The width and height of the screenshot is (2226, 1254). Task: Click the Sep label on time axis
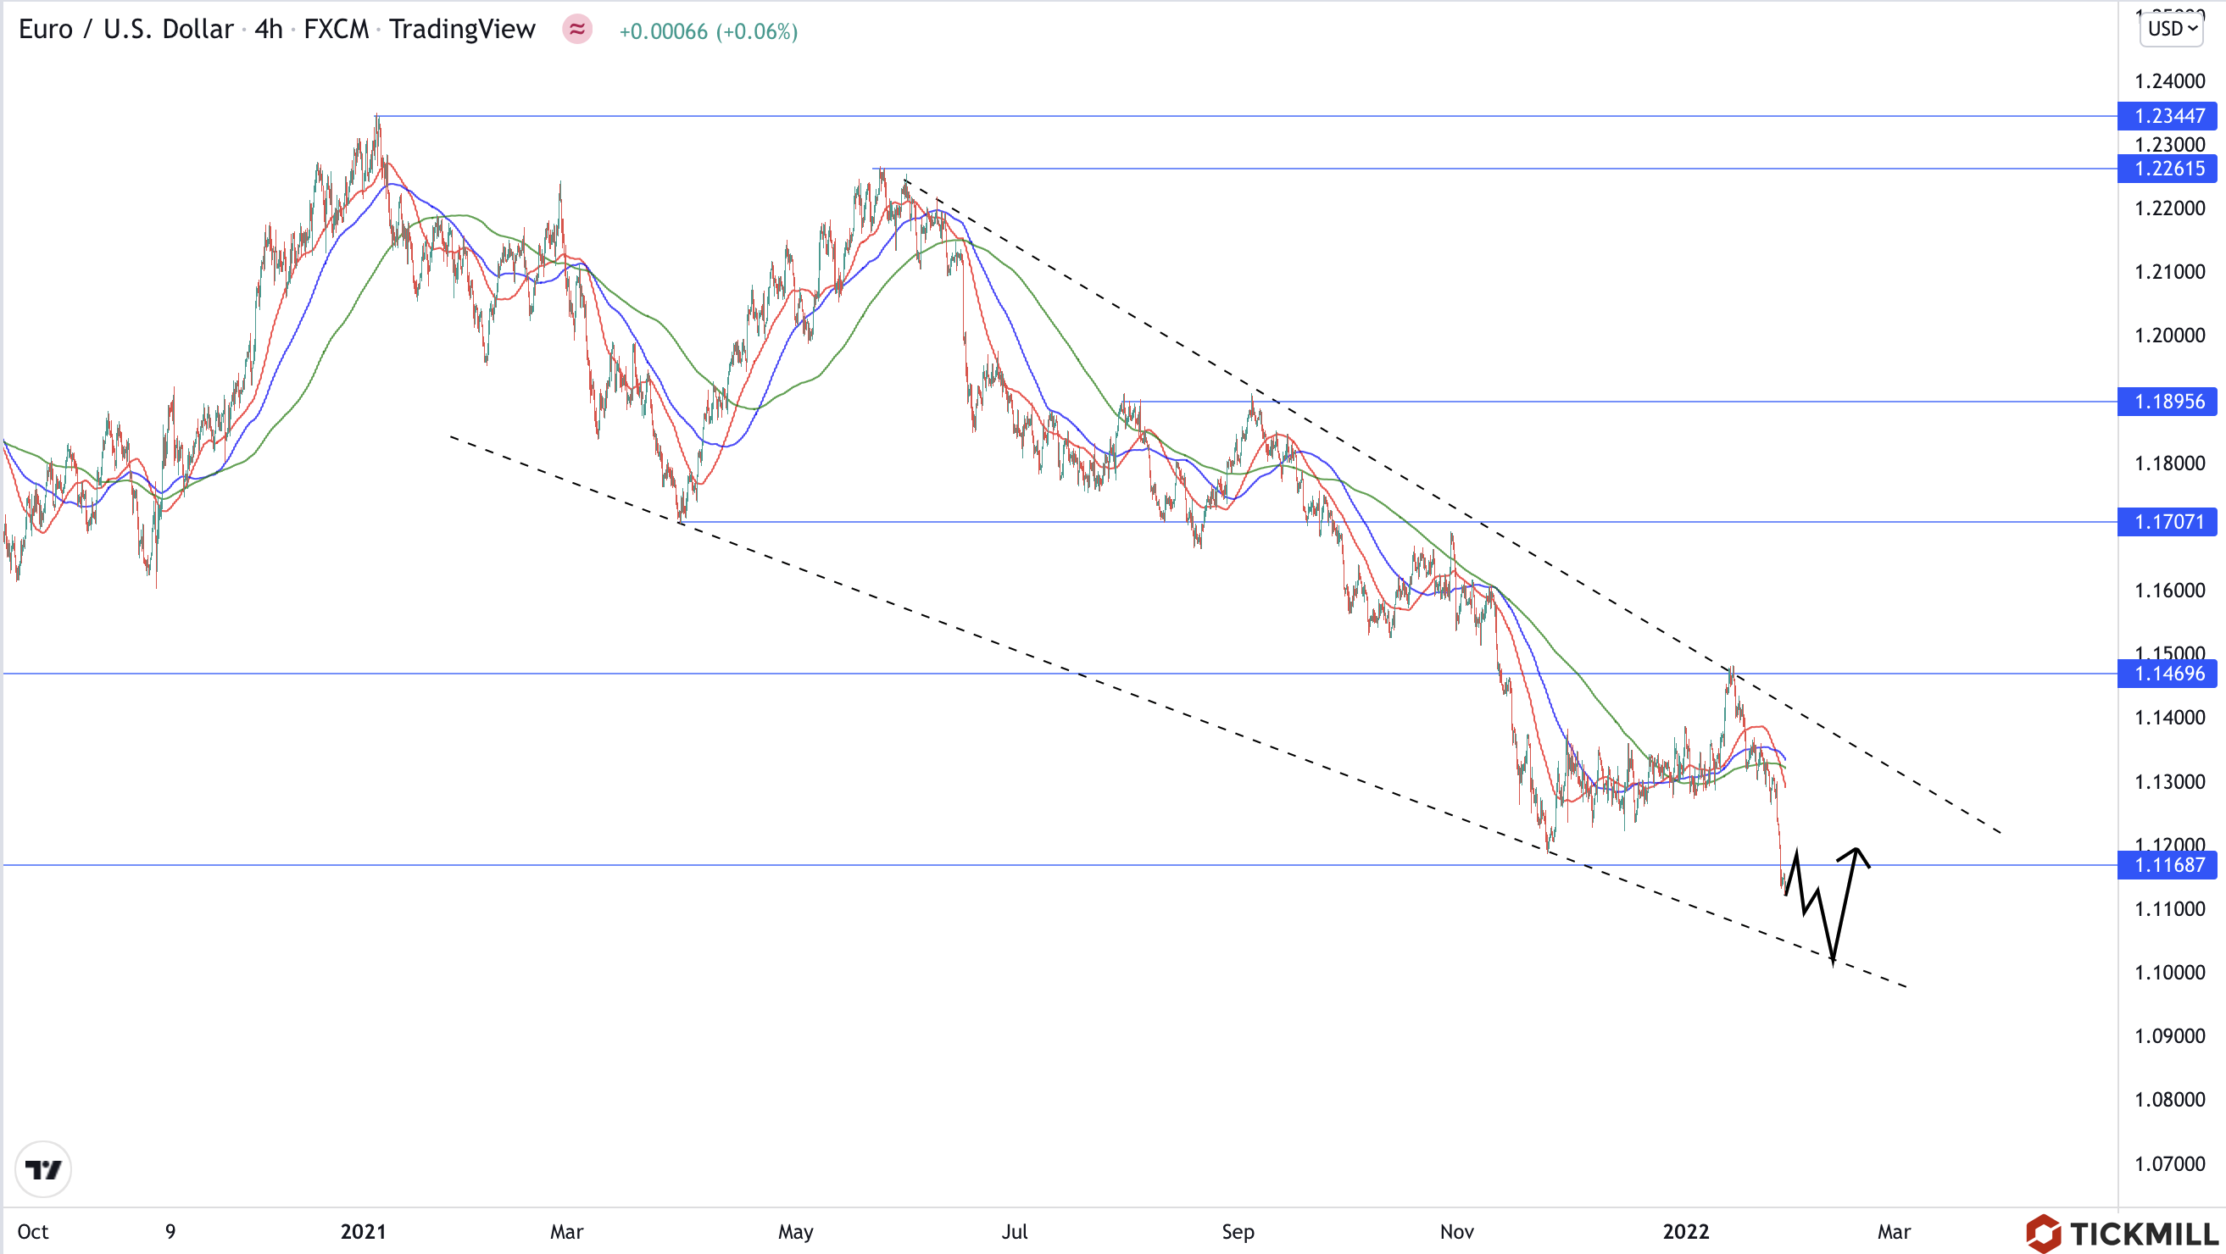1238,1231
